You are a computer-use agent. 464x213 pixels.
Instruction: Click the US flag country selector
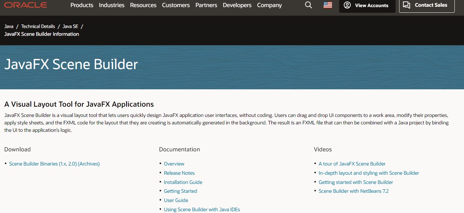pos(328,5)
